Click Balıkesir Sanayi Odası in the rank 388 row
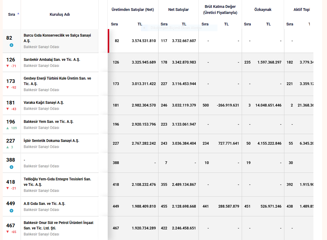 [41, 166]
